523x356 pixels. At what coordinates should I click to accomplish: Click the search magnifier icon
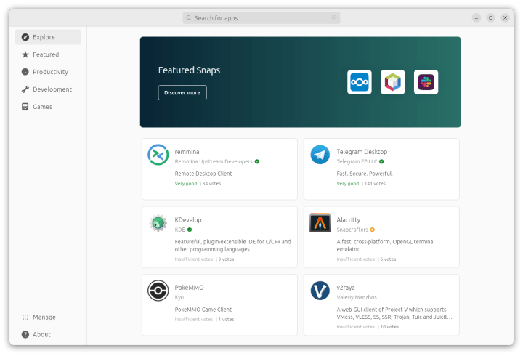[x=189, y=18]
